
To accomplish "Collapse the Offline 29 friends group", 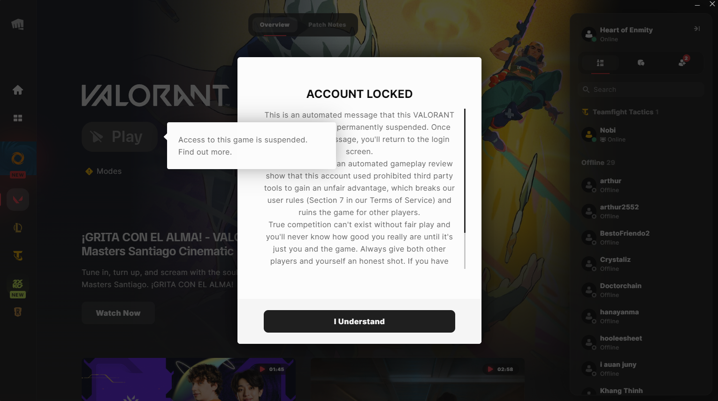I will (598, 163).
